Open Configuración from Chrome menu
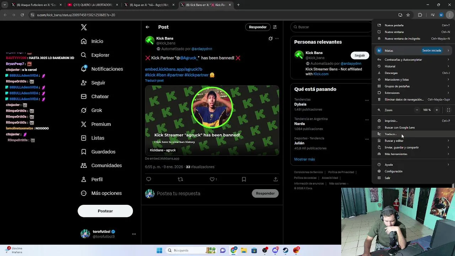The width and height of the screenshot is (455, 256). click(413, 171)
